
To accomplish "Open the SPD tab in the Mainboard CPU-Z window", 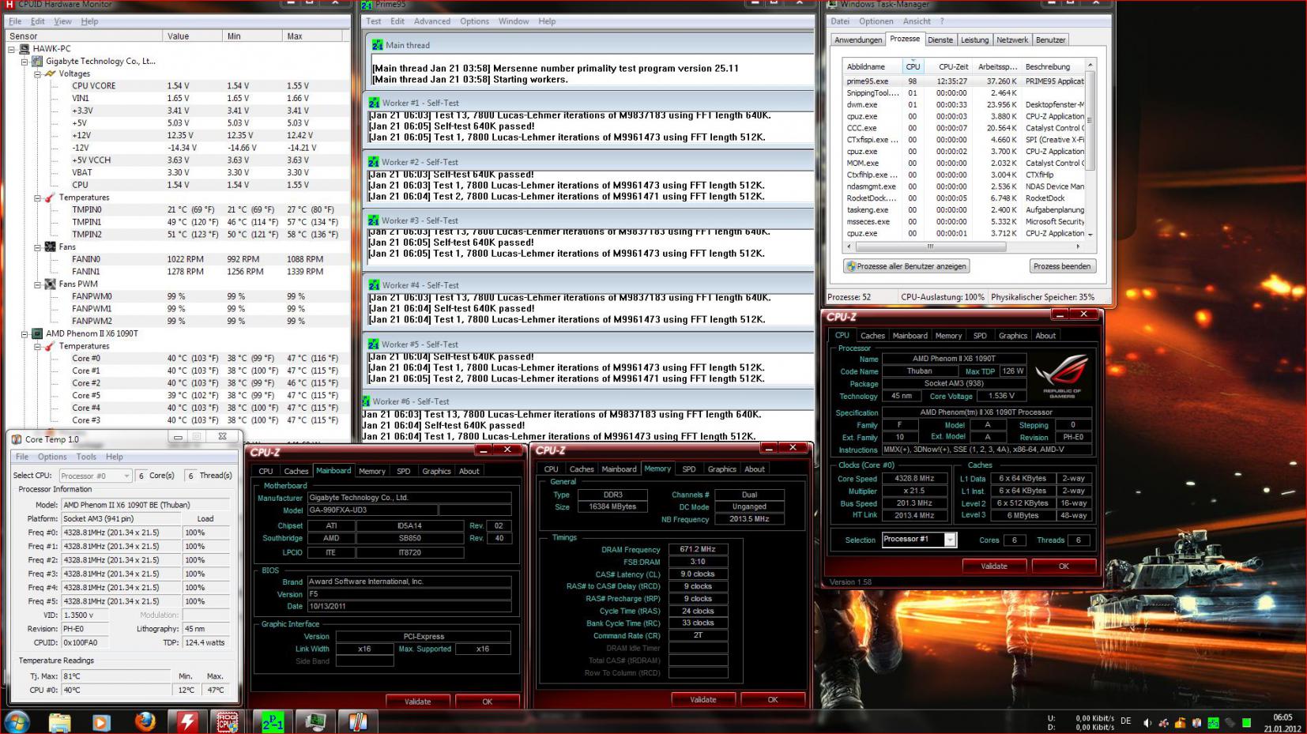I will click(403, 471).
